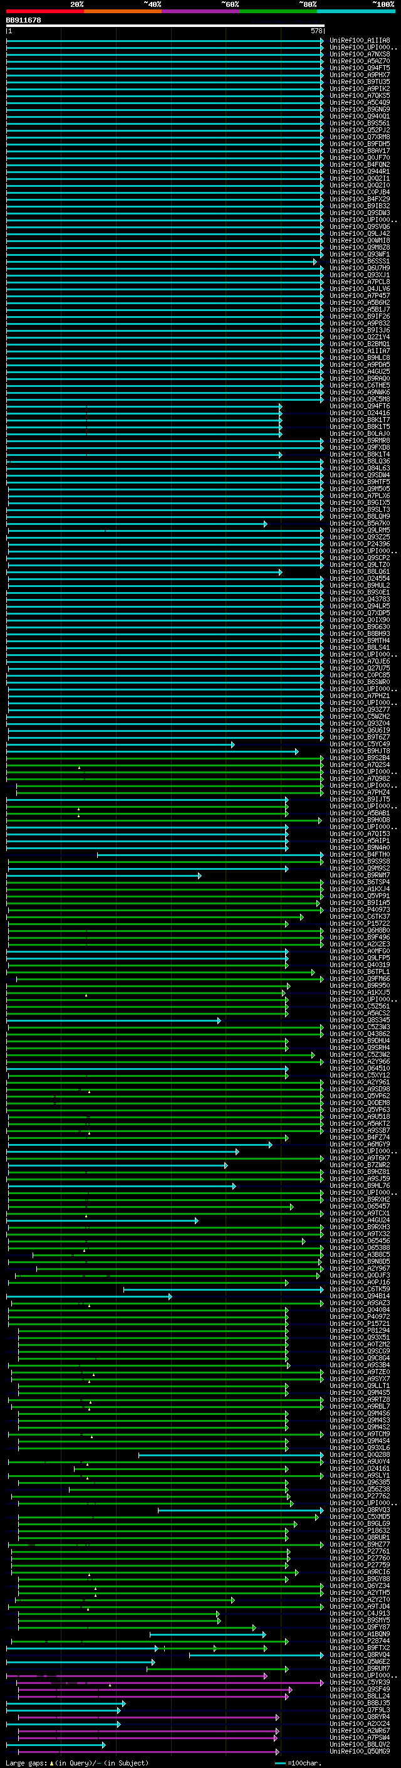Viewport: 401px width, 1768px height.
Task: Select hit label UniRef100_Q84L63
Action: [x=360, y=468]
